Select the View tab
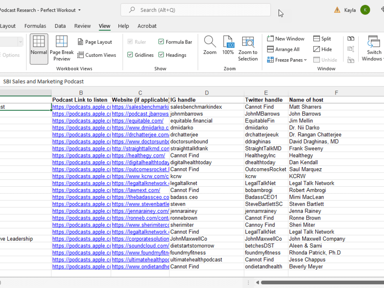This screenshot has height=288, width=384. click(104, 26)
